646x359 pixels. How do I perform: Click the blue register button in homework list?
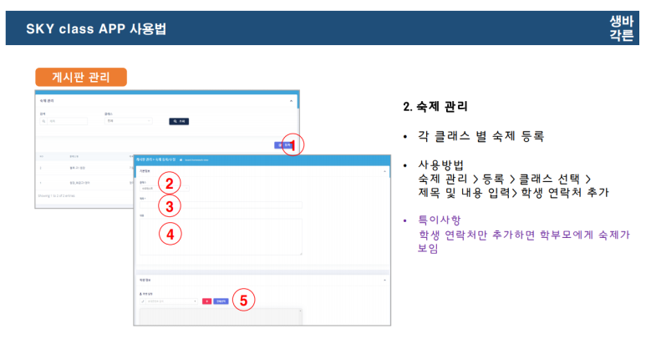(x=282, y=145)
